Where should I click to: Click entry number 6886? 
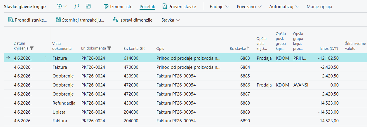point(245,85)
